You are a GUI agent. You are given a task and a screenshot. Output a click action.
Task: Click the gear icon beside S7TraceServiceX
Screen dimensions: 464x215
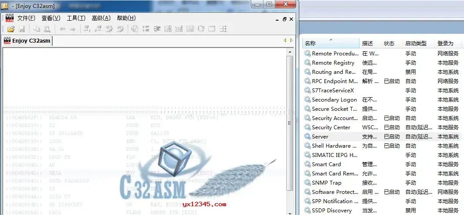(x=308, y=91)
